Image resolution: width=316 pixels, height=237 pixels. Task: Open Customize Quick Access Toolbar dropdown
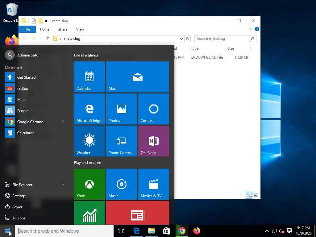46,21
